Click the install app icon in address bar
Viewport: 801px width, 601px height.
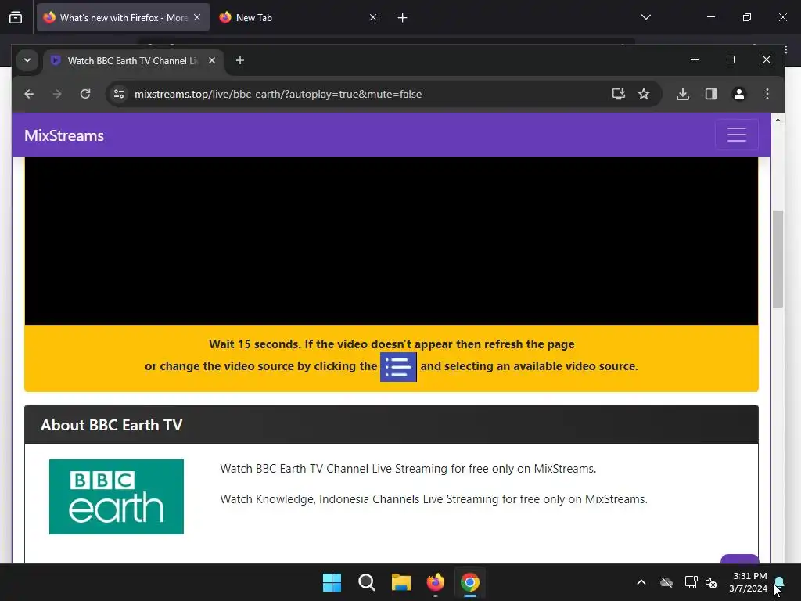pyautogui.click(x=619, y=94)
